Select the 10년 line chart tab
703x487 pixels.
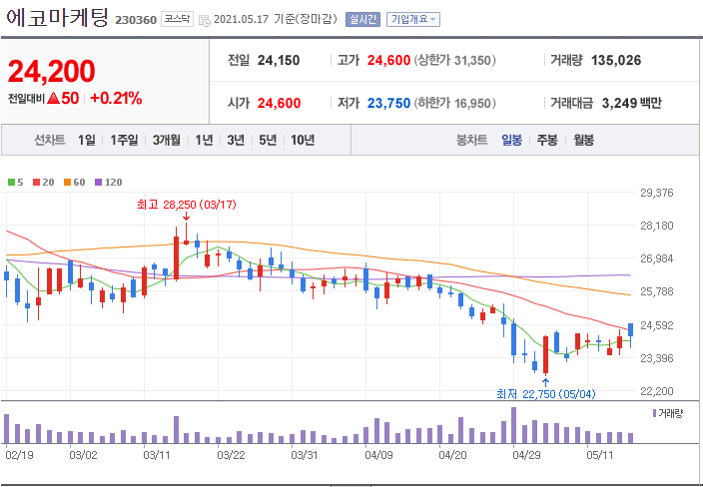coord(303,141)
